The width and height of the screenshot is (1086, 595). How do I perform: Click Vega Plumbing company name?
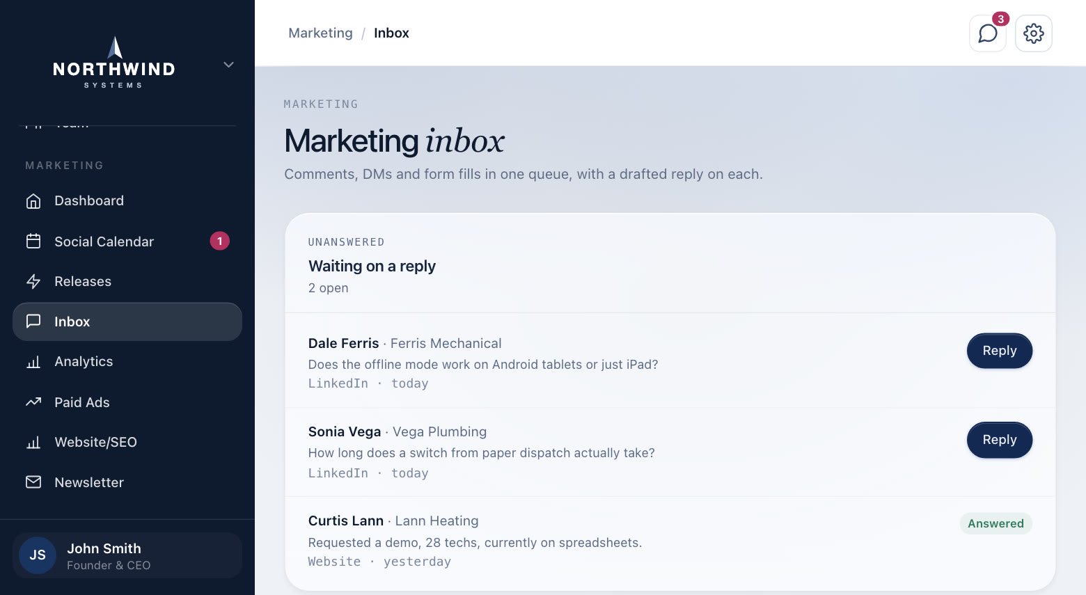pos(440,431)
